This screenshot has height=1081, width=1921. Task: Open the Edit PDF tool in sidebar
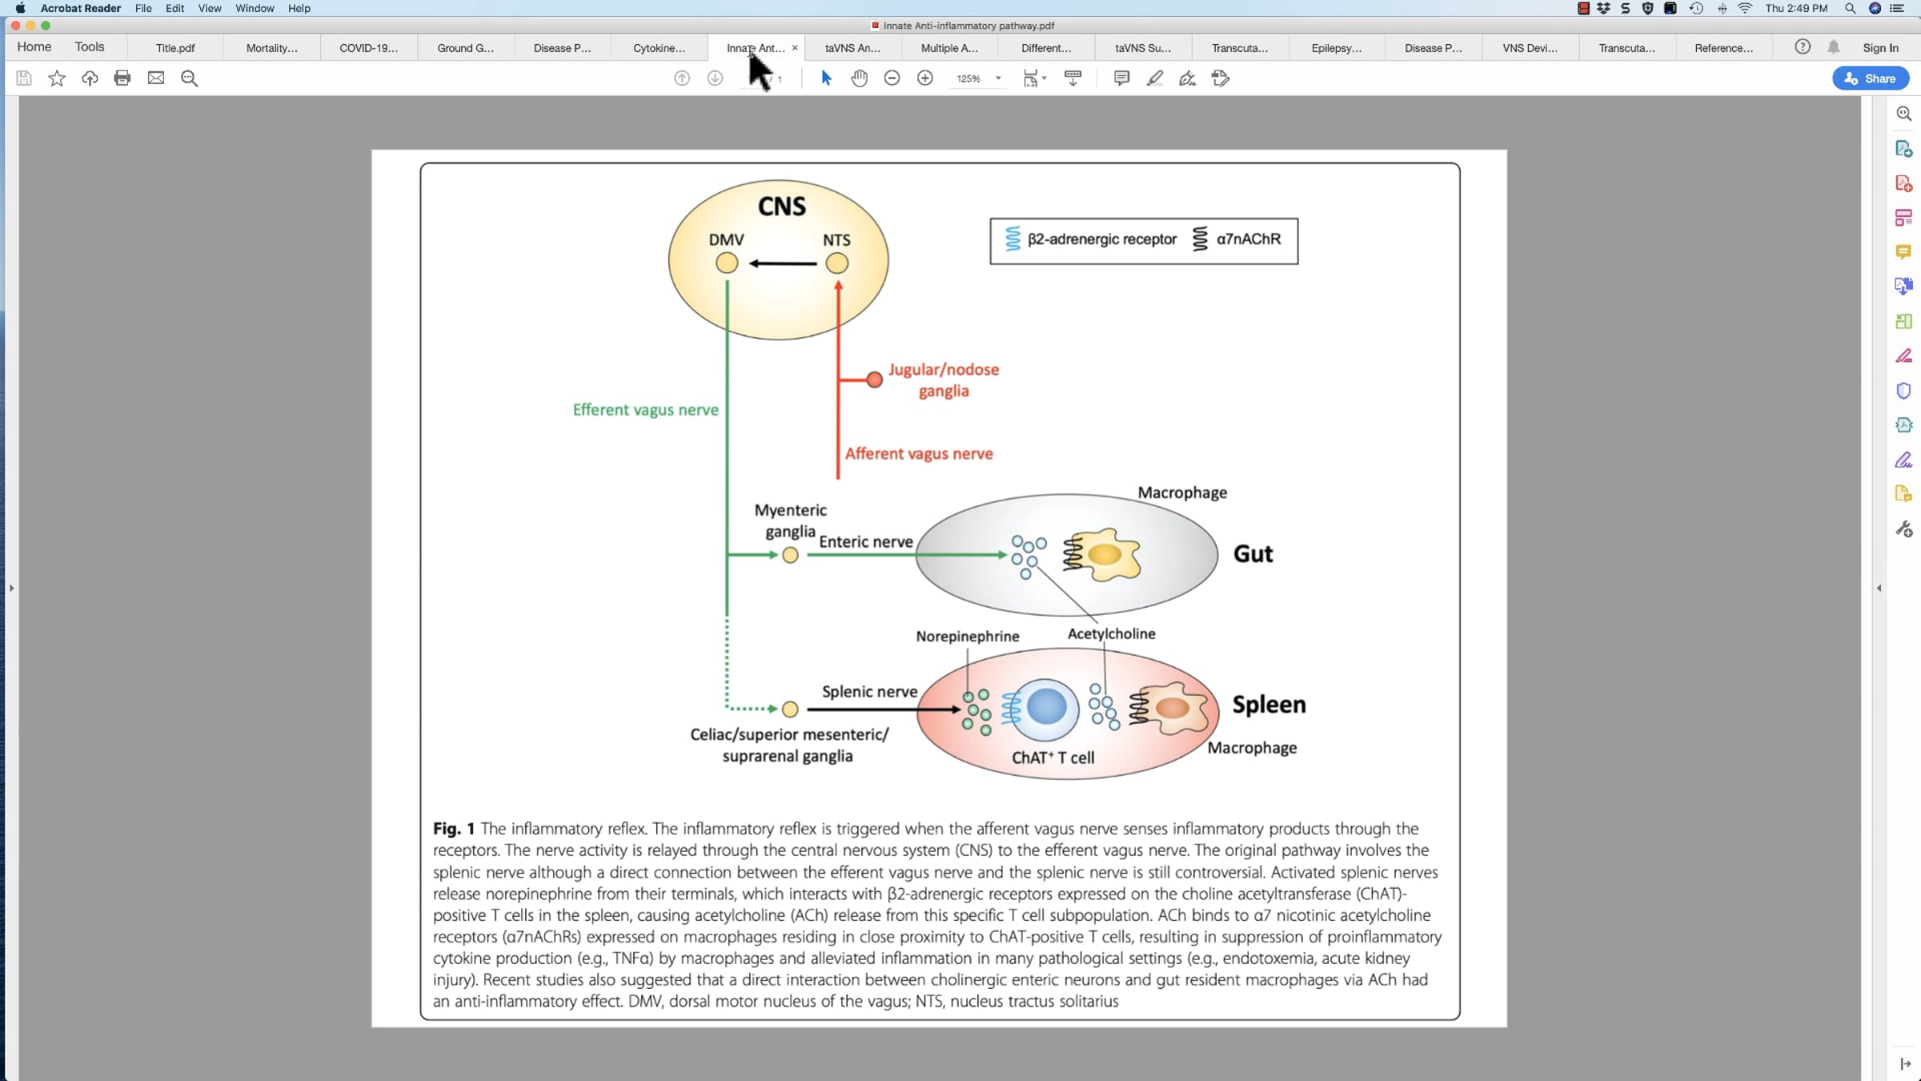(x=1904, y=218)
